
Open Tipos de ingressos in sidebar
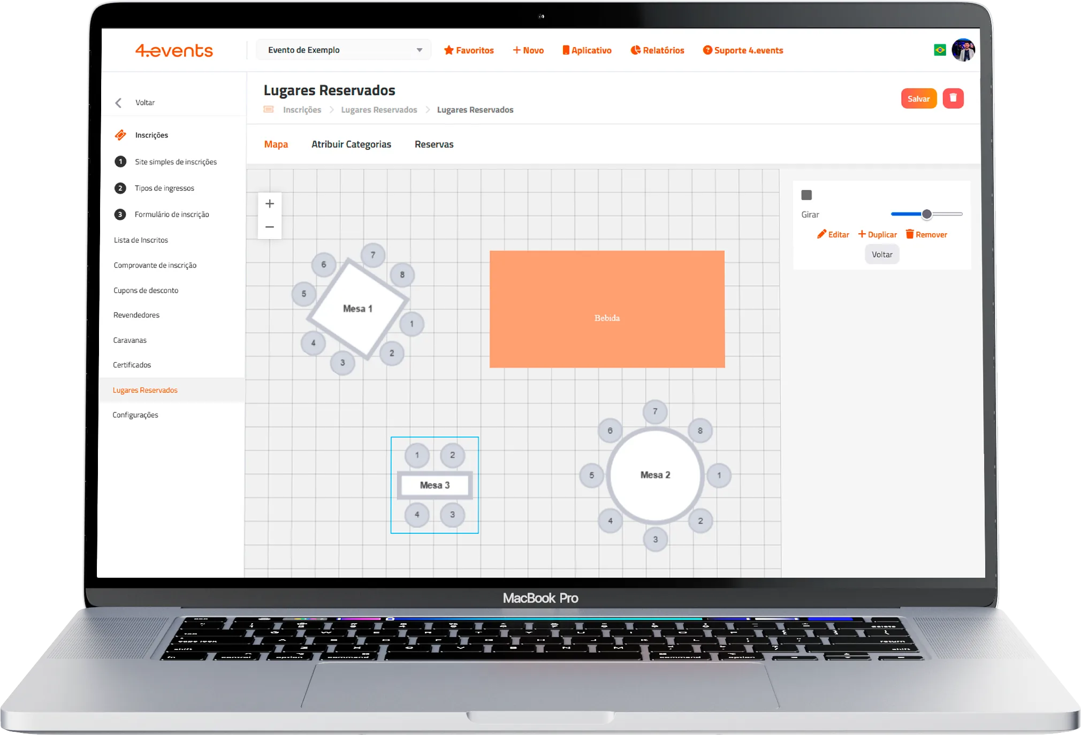pyautogui.click(x=164, y=188)
